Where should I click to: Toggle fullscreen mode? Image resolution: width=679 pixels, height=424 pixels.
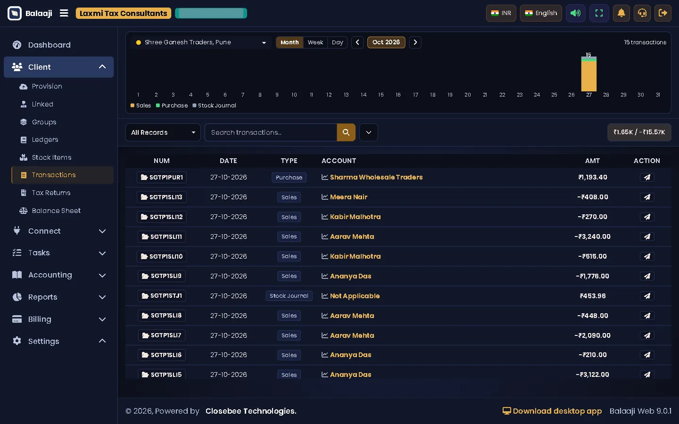point(599,13)
